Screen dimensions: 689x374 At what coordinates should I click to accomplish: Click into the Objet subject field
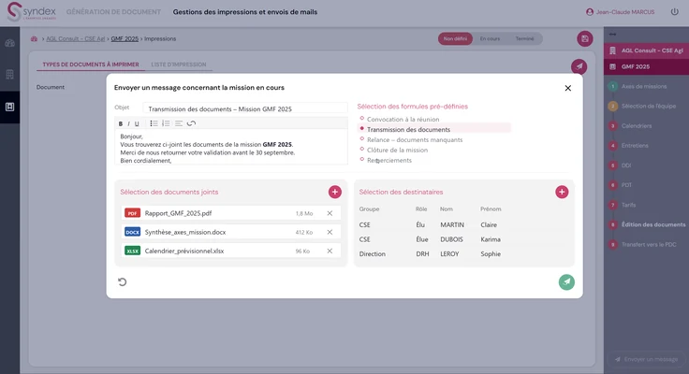[x=245, y=108]
